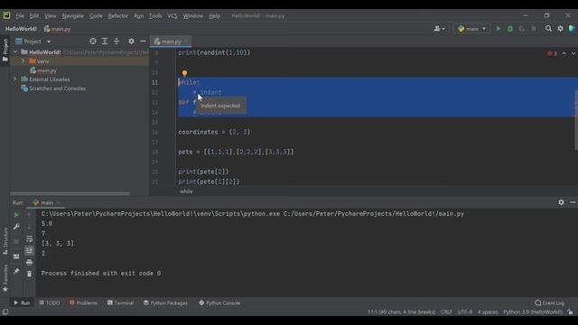The height and width of the screenshot is (325, 578).
Task: Hide the Project tool window
Action: (143, 42)
